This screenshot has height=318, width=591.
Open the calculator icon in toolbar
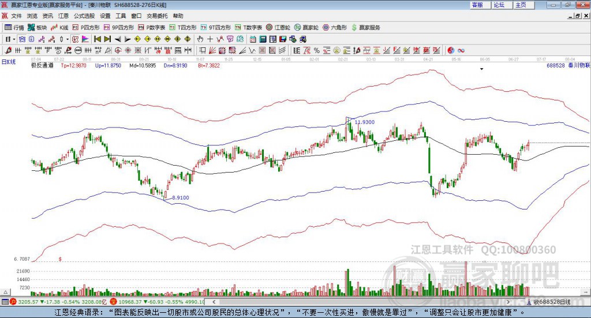(x=263, y=39)
